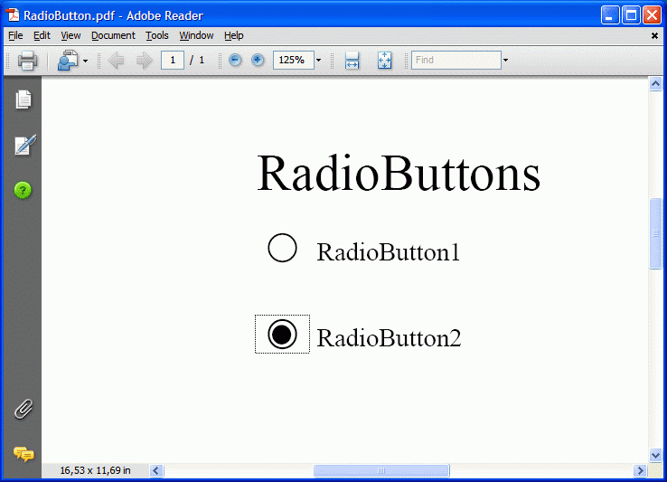667x482 pixels.
Task: Go to previous page arrow
Action: tap(116, 61)
